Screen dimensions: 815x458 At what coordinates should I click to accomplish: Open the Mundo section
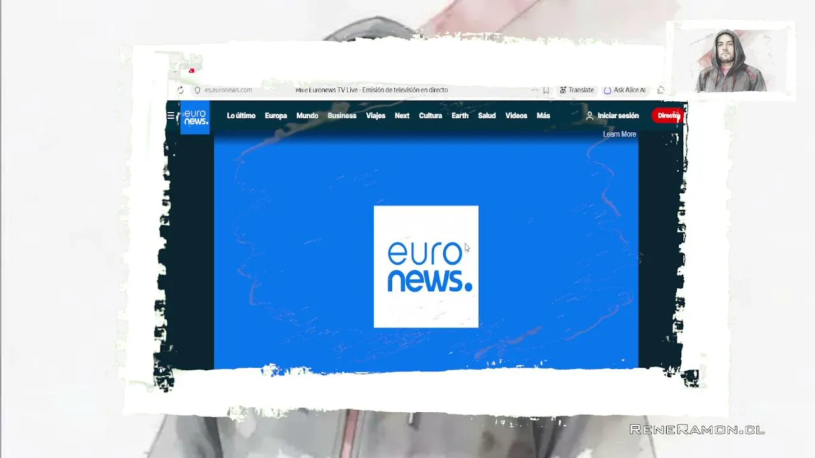(x=307, y=116)
